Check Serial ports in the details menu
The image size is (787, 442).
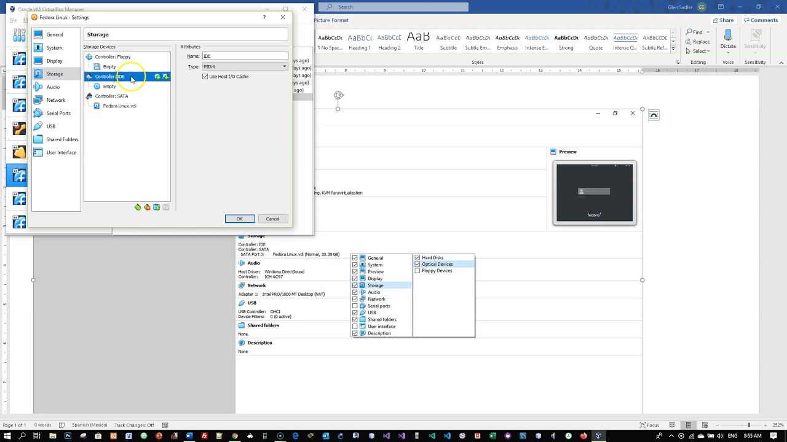[355, 306]
